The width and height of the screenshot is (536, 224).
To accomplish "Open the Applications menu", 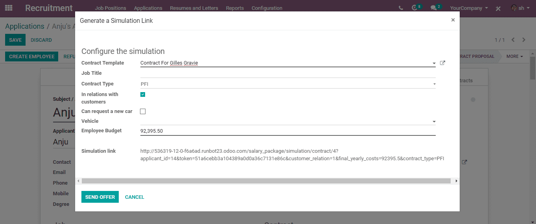I will [x=148, y=8].
